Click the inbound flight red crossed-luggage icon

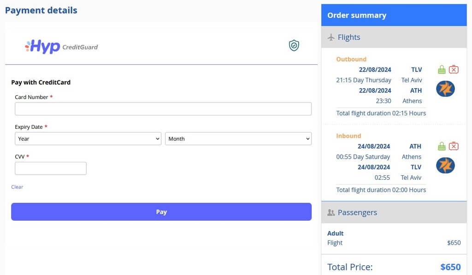point(454,146)
